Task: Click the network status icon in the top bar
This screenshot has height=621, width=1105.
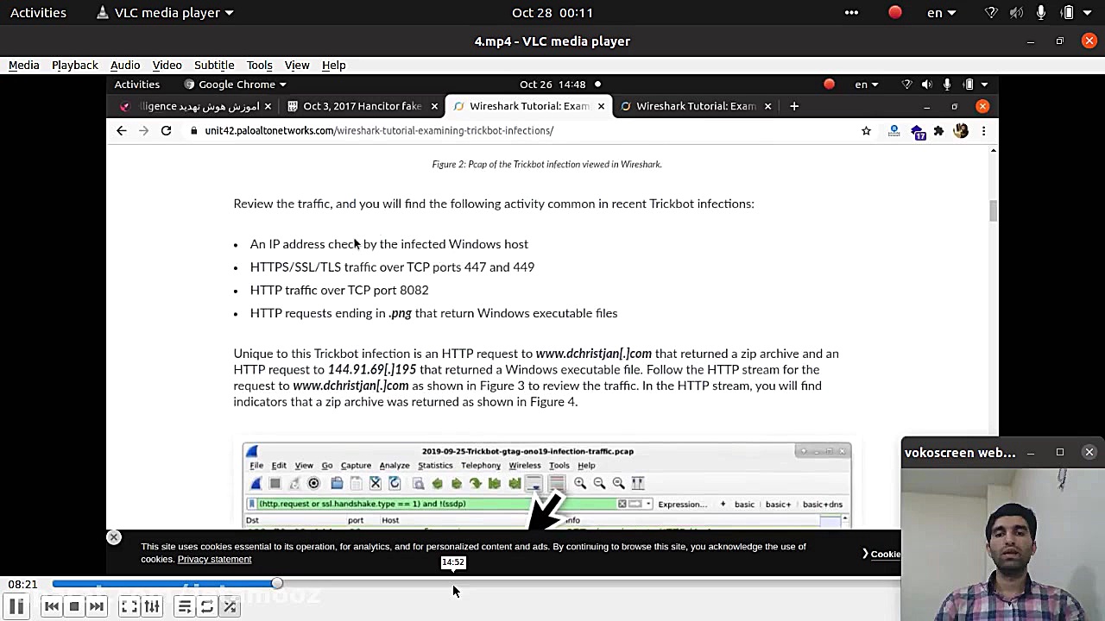Action: click(x=991, y=12)
